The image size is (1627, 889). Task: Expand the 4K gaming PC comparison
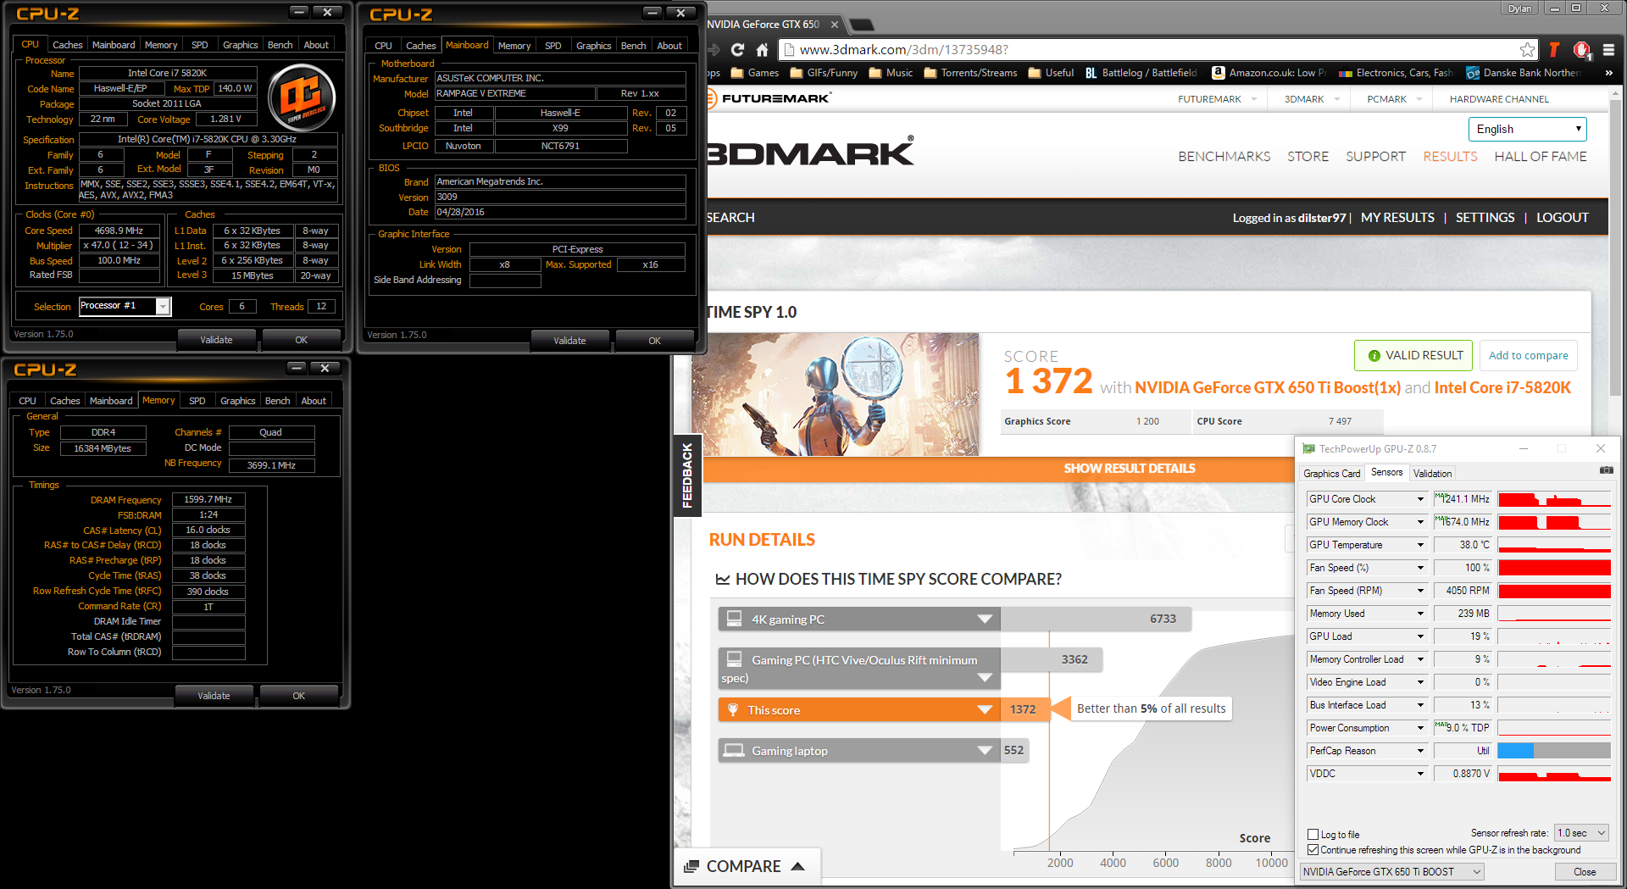coord(985,619)
